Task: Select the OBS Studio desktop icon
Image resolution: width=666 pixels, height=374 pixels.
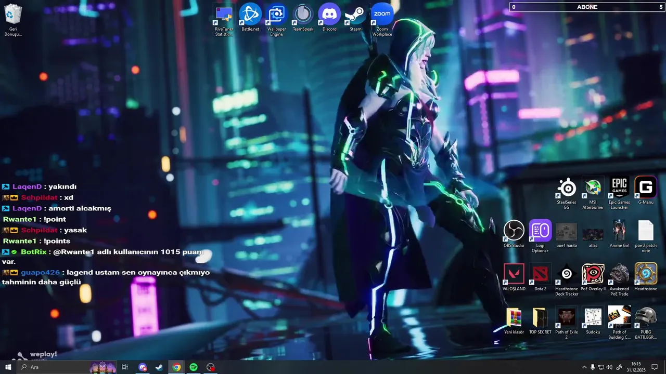Action: (514, 234)
